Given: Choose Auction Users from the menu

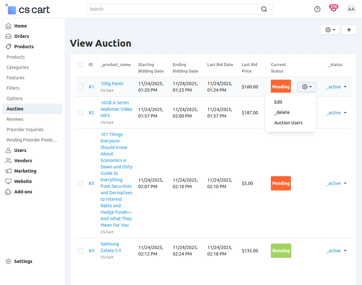Looking at the screenshot, I should [288, 123].
